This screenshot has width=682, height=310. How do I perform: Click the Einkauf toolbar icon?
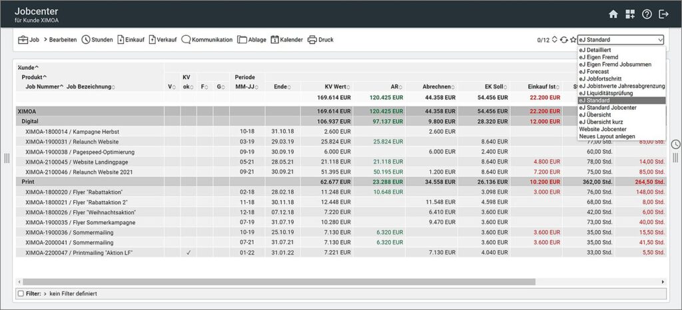coord(131,40)
